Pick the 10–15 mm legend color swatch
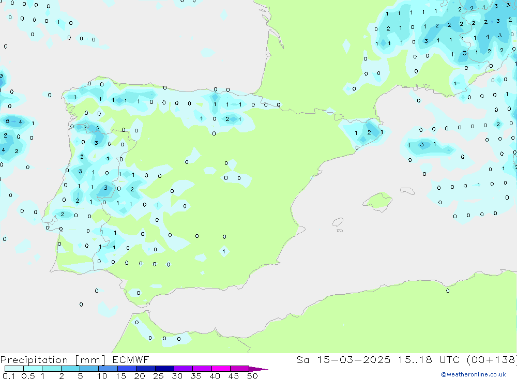The image size is (517, 379). tap(108, 369)
